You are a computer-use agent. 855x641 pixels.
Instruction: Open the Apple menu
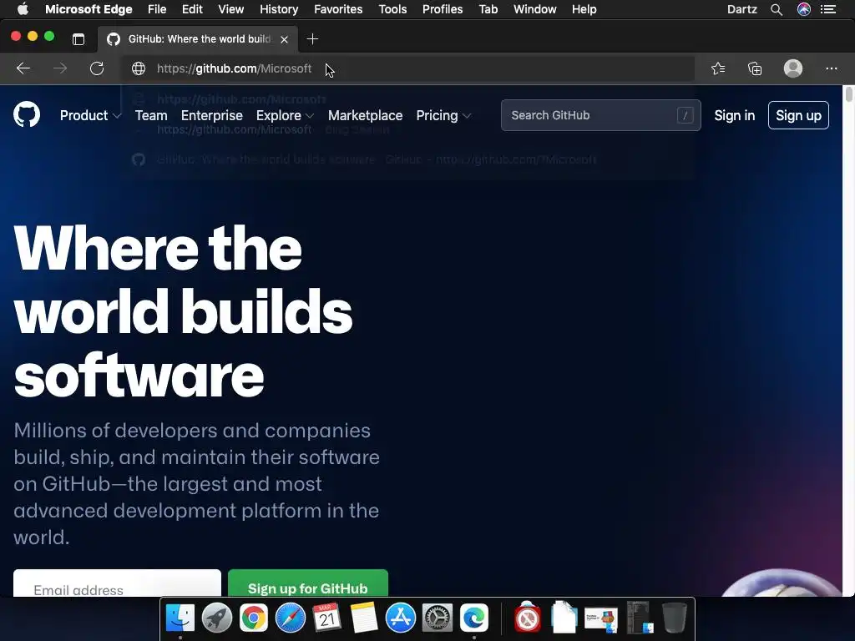23,9
